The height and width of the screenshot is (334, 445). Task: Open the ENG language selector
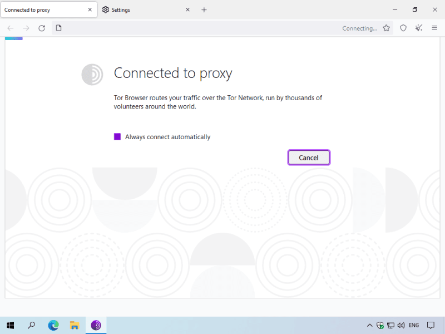(414, 325)
